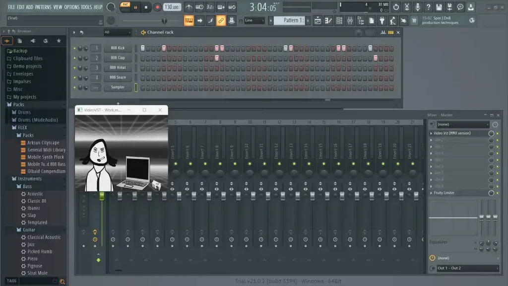Open the Playlist view icon
Image resolution: width=508 pixels, height=286 pixels.
pos(318,20)
